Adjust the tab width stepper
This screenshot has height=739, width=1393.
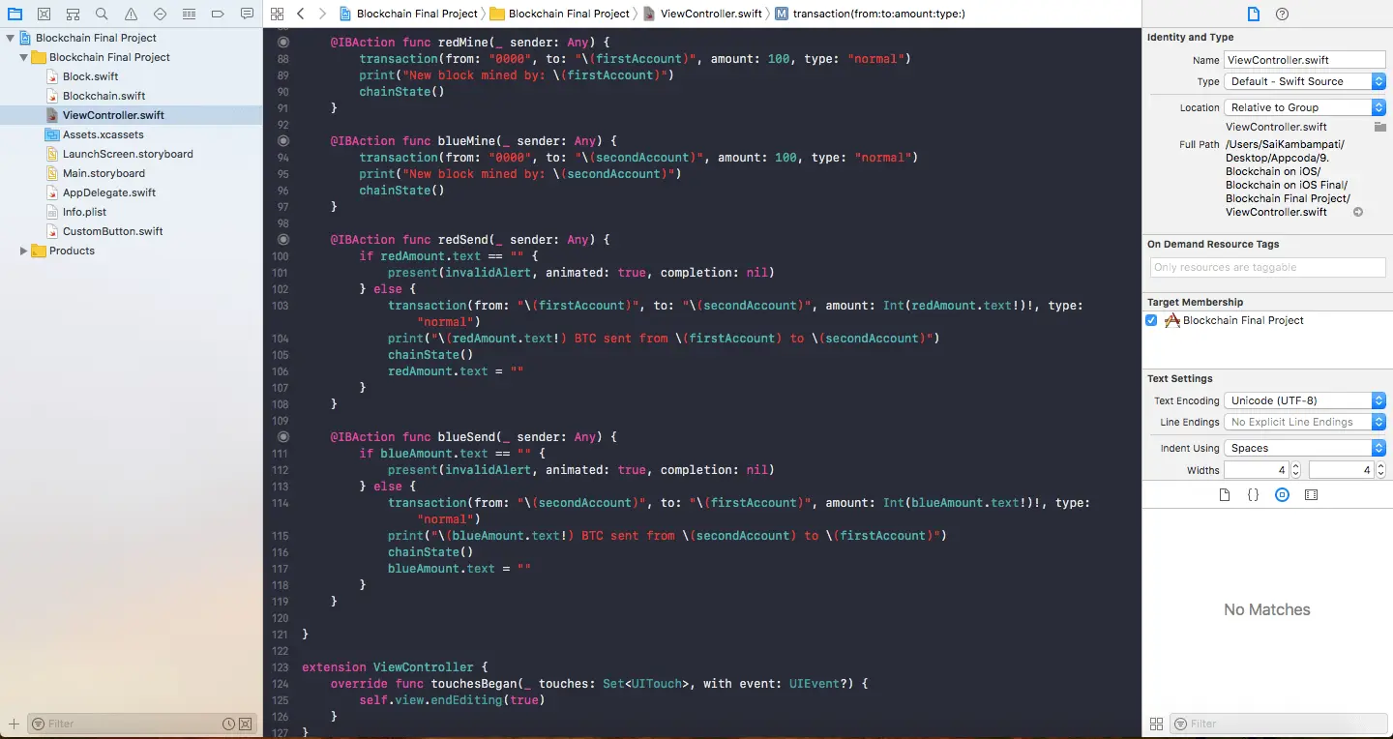(x=1296, y=470)
